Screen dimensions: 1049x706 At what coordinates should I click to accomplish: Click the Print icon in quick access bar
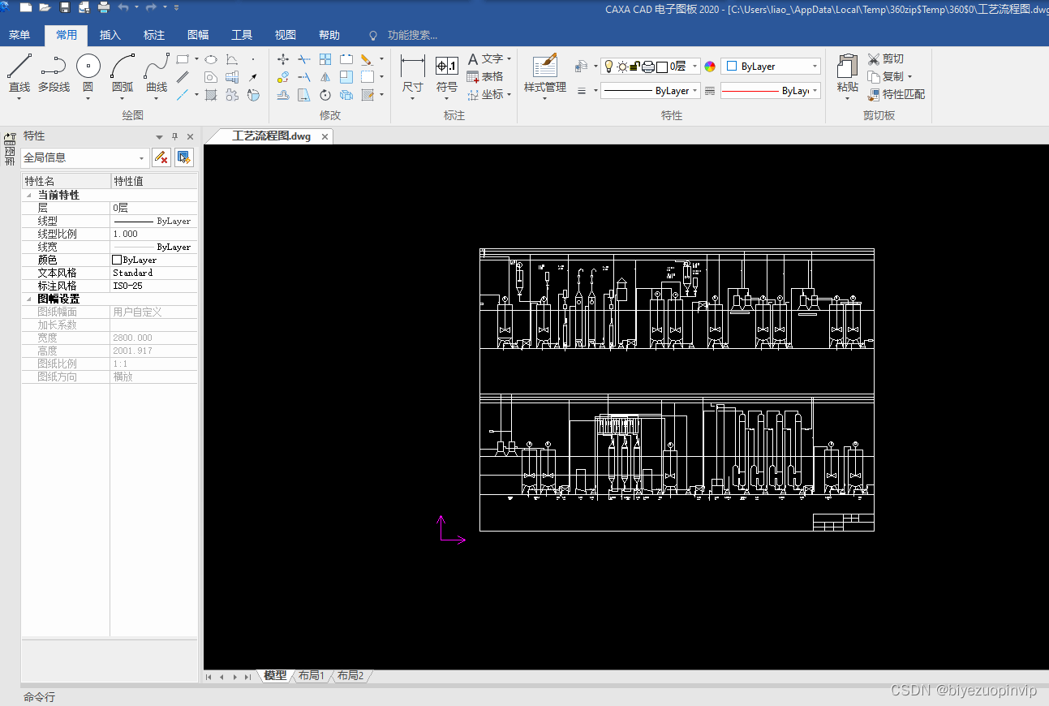tap(104, 7)
